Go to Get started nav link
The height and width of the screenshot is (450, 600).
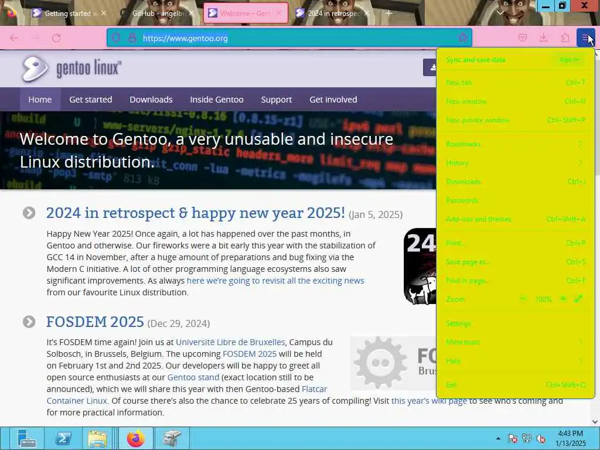pyautogui.click(x=91, y=100)
